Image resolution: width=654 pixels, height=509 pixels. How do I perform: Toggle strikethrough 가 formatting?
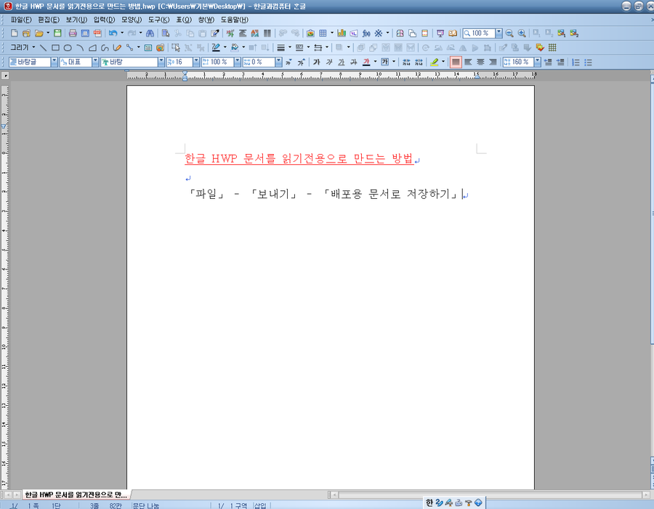click(354, 62)
